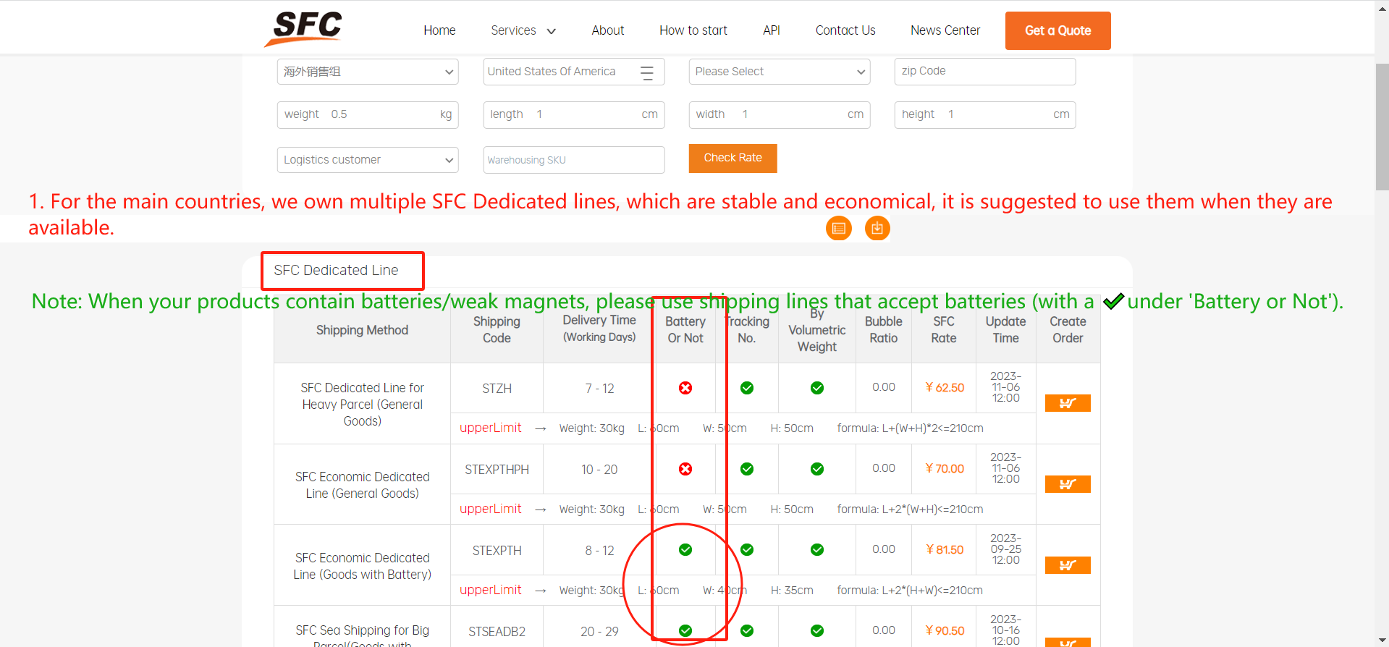
Task: Focus the Warehousing SKU field
Action: coord(573,160)
